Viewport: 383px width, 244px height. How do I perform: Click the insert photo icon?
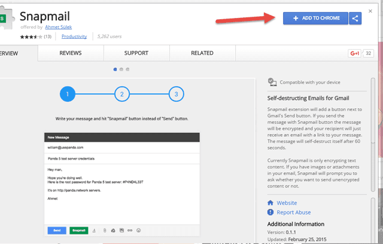click(x=121, y=230)
